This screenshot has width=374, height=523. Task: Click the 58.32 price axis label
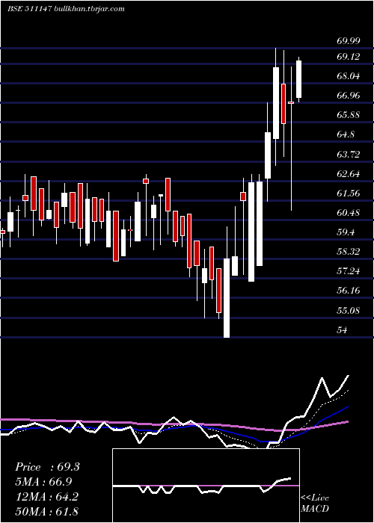pyautogui.click(x=349, y=252)
